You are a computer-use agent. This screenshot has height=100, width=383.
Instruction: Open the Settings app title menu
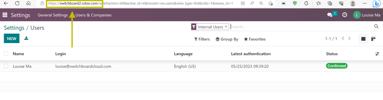pyautogui.click(x=21, y=15)
